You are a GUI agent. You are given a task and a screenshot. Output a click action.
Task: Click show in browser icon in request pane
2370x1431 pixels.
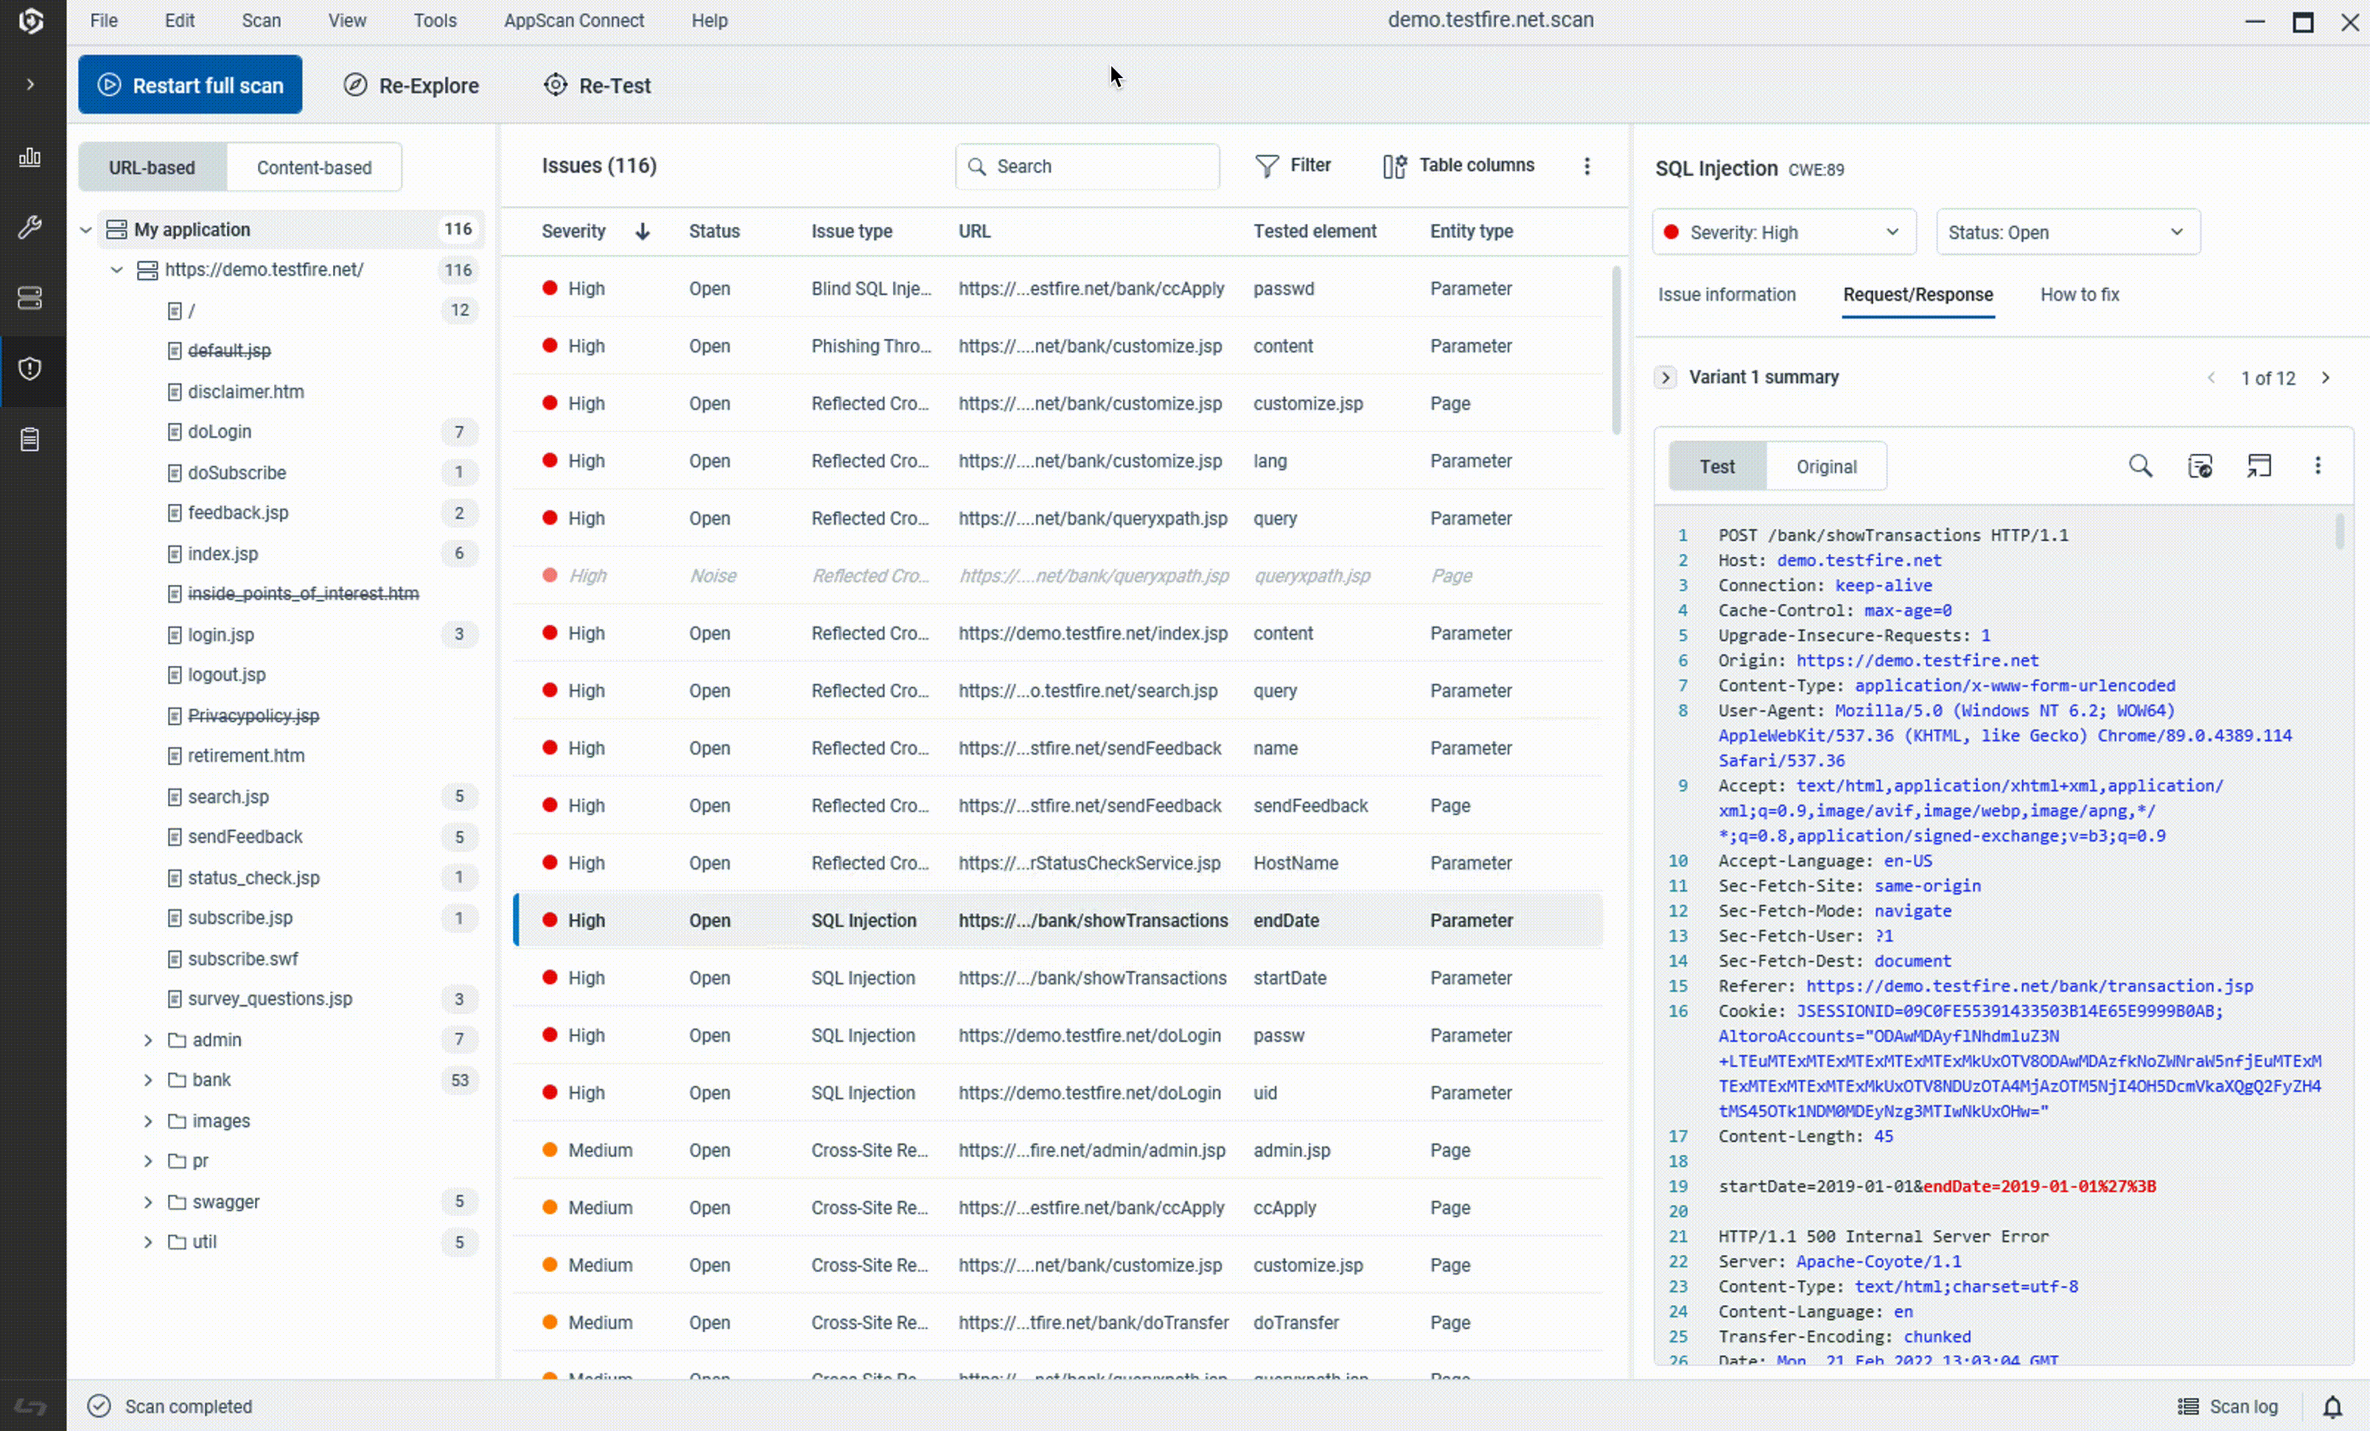coord(2200,466)
